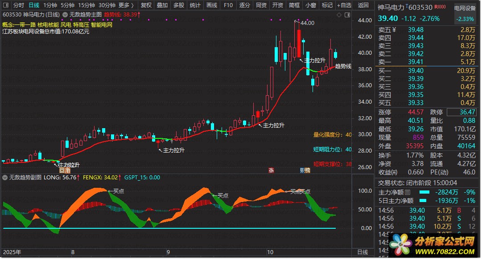Add stock to watchlist with +自选
The height and width of the screenshot is (259, 482).
[x=344, y=5]
